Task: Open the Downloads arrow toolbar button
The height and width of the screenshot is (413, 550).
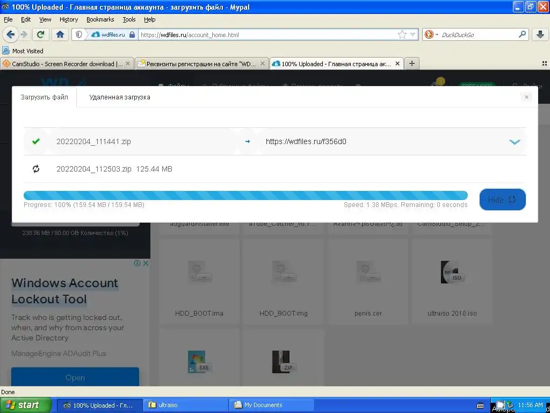Action: [540, 34]
